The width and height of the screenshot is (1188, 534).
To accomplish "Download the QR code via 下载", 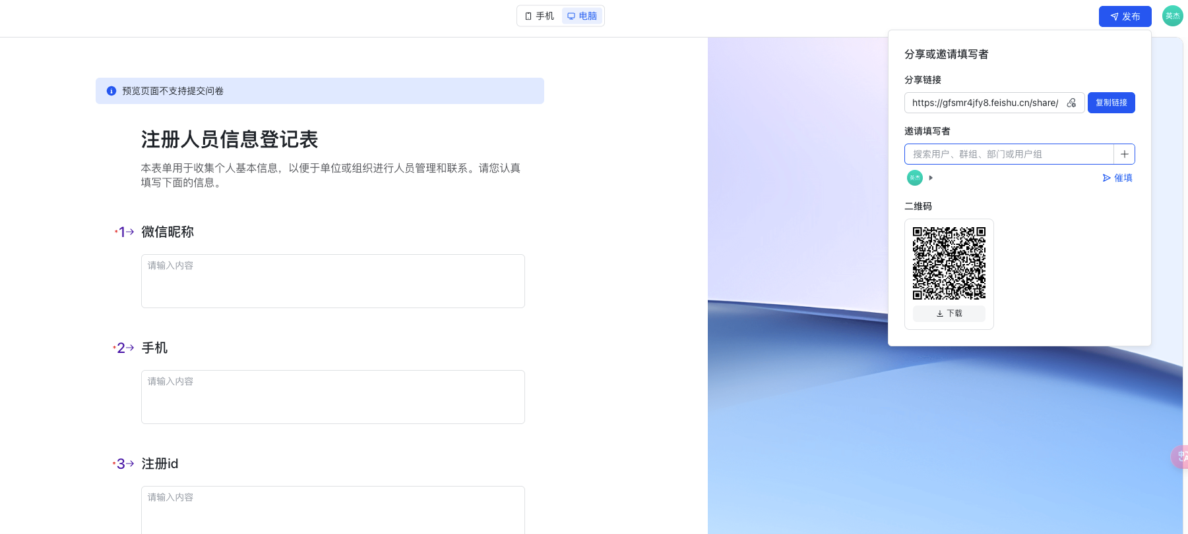I will (x=949, y=313).
